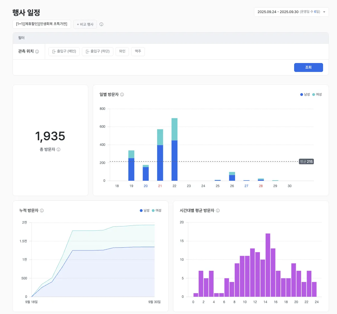Click the [1+1][제휴할인][민생회복 초특가전] event selector
This screenshot has height=314, width=337.
[x=42, y=24]
